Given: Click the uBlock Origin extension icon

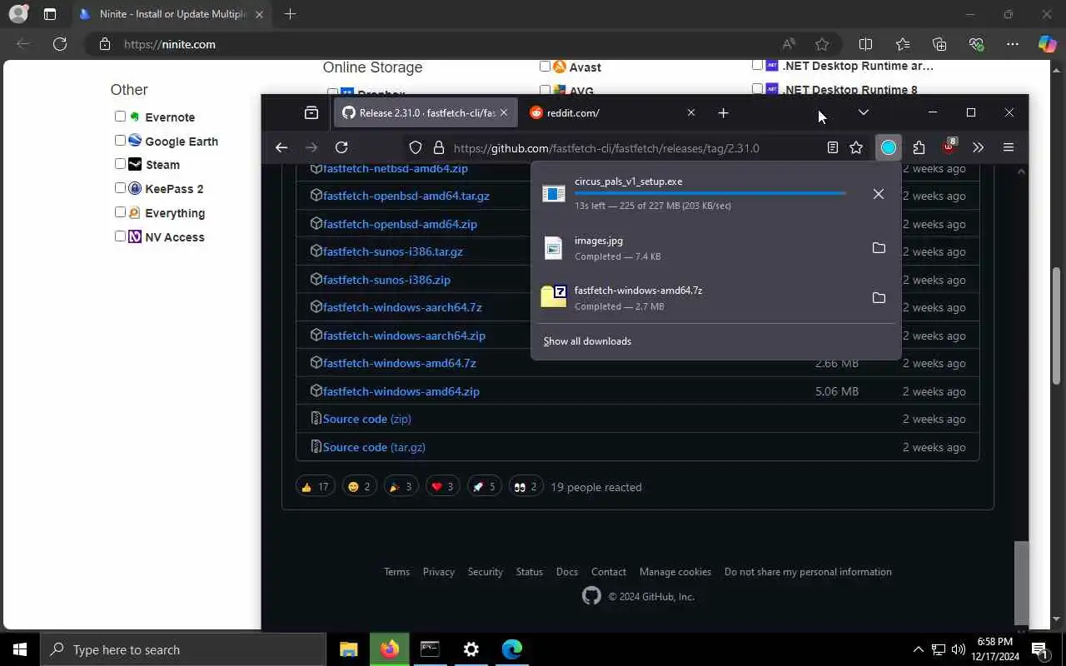Looking at the screenshot, I should coord(949,147).
